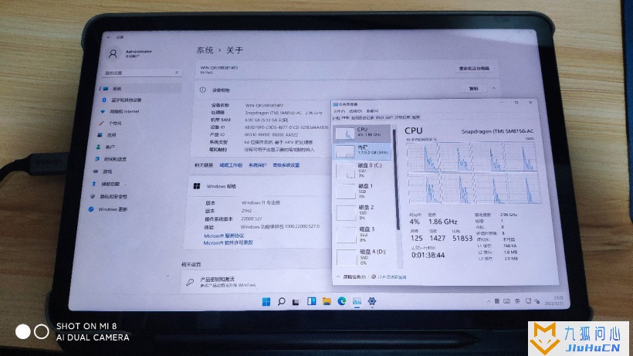
Task: Switch to Task Manager 详细信息 tab
Action: (x=401, y=117)
